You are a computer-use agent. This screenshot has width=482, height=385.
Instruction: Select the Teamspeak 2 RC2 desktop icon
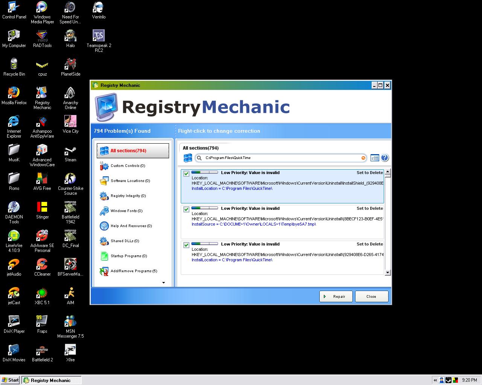pos(99,41)
